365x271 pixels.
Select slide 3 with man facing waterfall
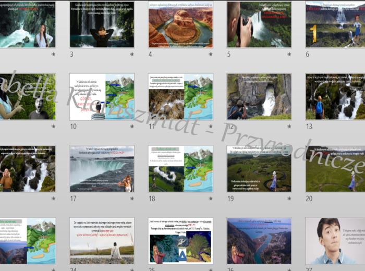pos(102,24)
